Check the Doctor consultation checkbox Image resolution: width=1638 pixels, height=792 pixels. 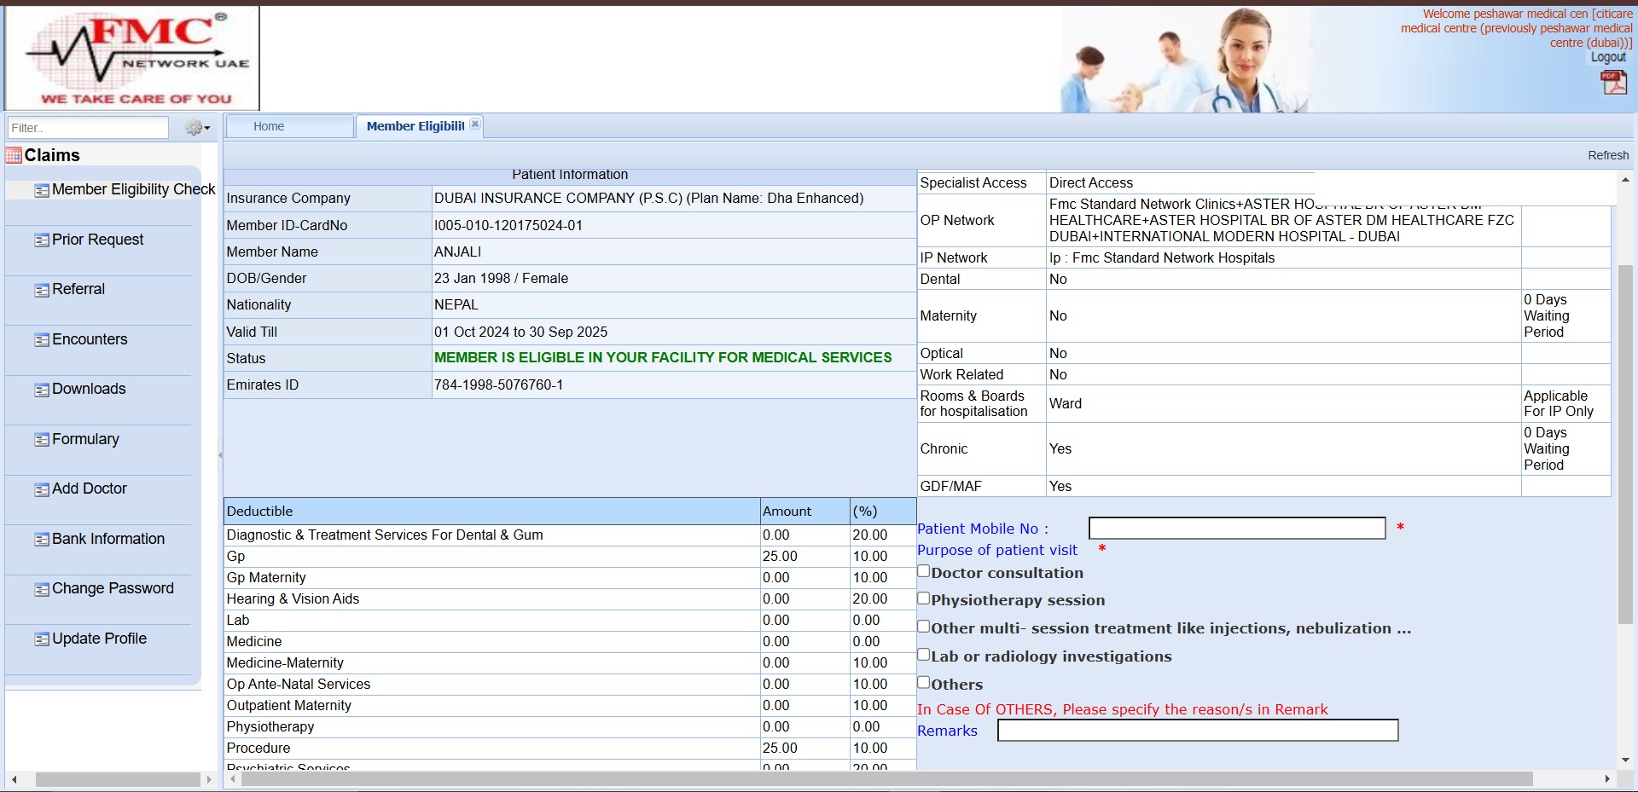coord(923,571)
